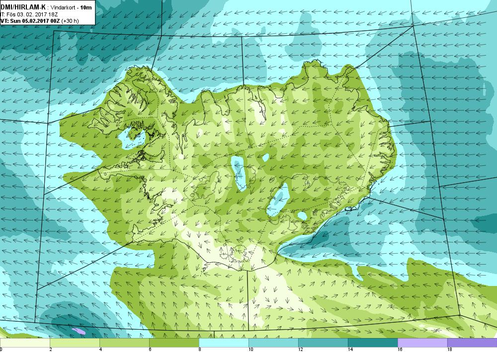Click the legend value "10"

click(x=250, y=350)
